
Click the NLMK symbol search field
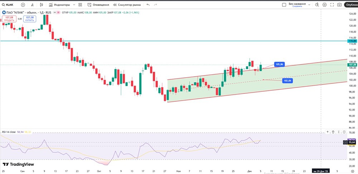(10, 5)
